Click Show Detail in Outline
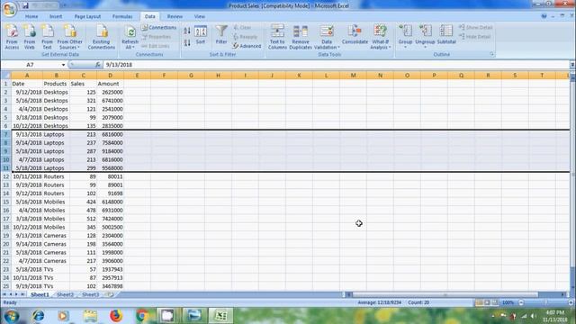Screen dimensions: 576x324 [x=475, y=27]
